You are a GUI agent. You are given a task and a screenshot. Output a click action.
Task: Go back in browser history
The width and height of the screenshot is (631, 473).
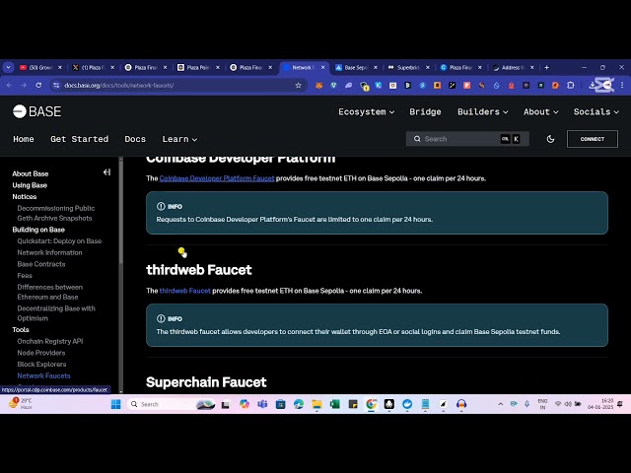(9, 86)
